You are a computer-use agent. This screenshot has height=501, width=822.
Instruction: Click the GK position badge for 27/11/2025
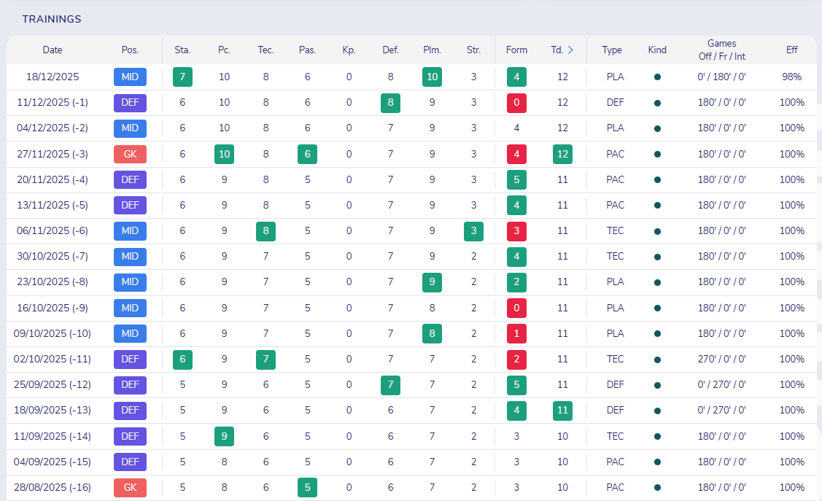[x=130, y=154]
